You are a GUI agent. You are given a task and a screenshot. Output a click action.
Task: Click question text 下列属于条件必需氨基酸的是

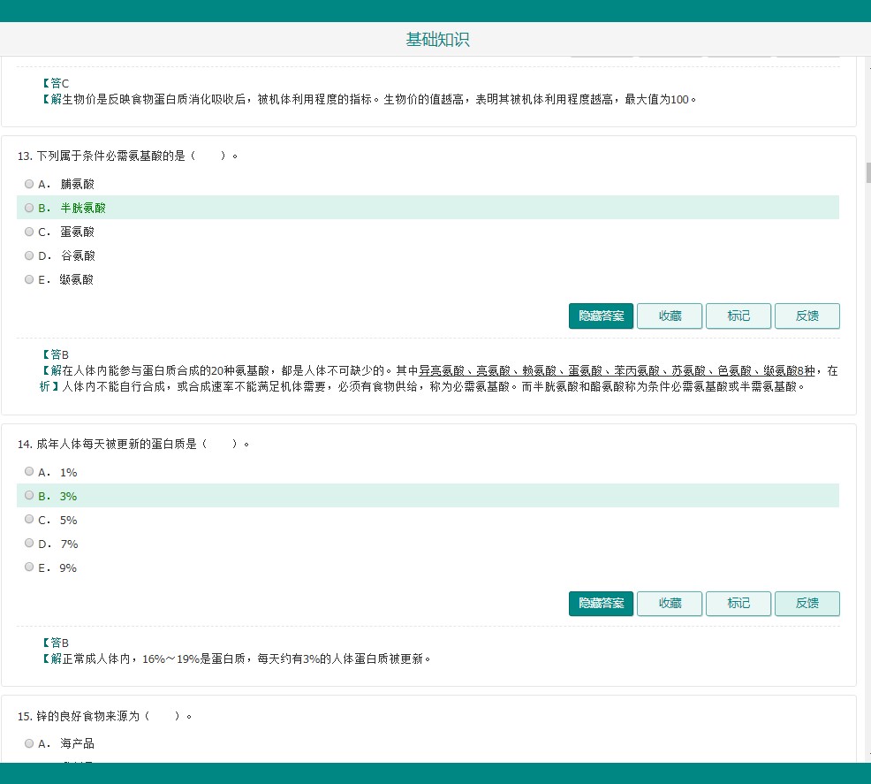point(110,156)
